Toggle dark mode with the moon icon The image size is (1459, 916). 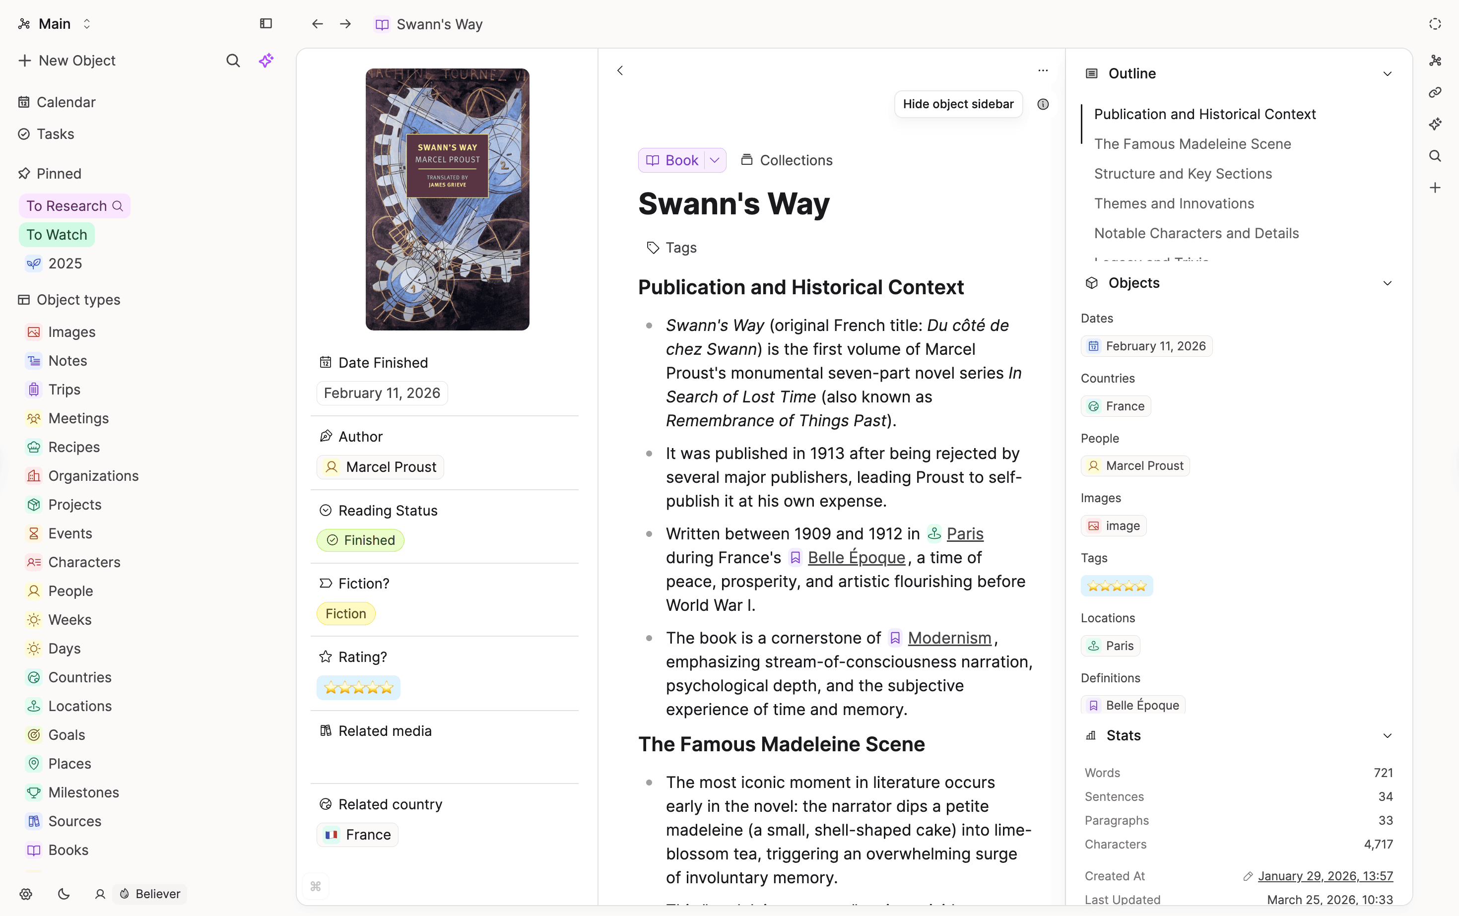pyautogui.click(x=64, y=894)
